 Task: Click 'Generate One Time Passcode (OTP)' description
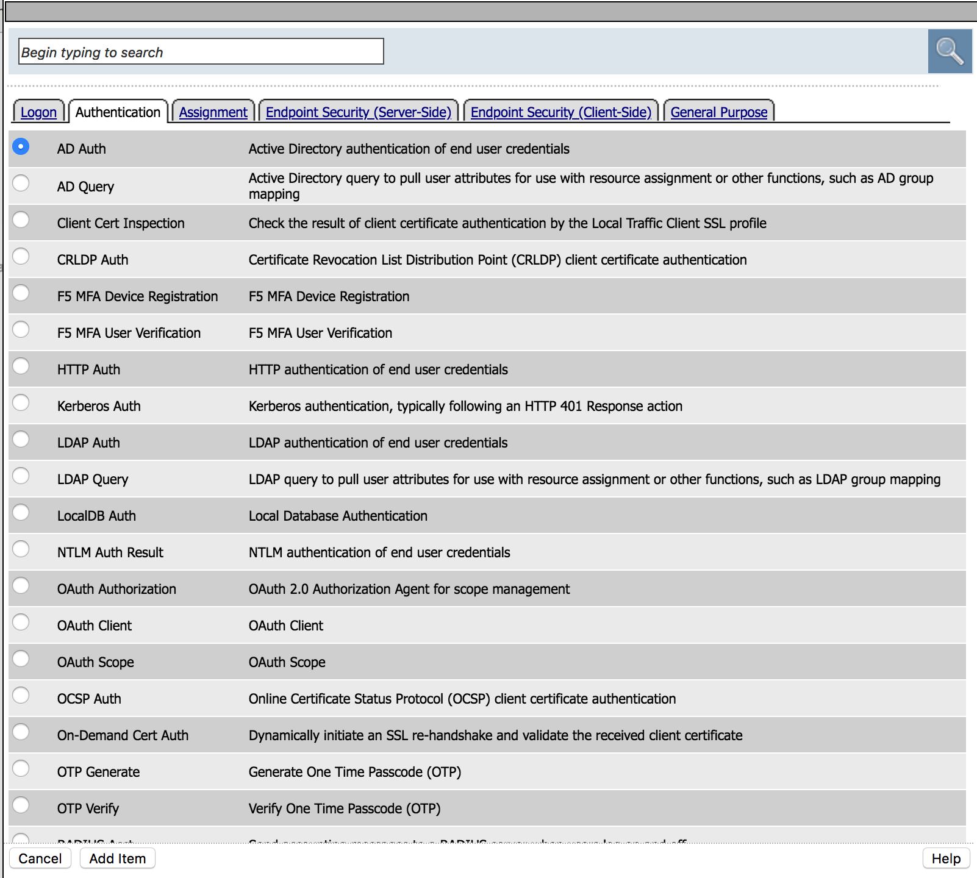pyautogui.click(x=355, y=772)
